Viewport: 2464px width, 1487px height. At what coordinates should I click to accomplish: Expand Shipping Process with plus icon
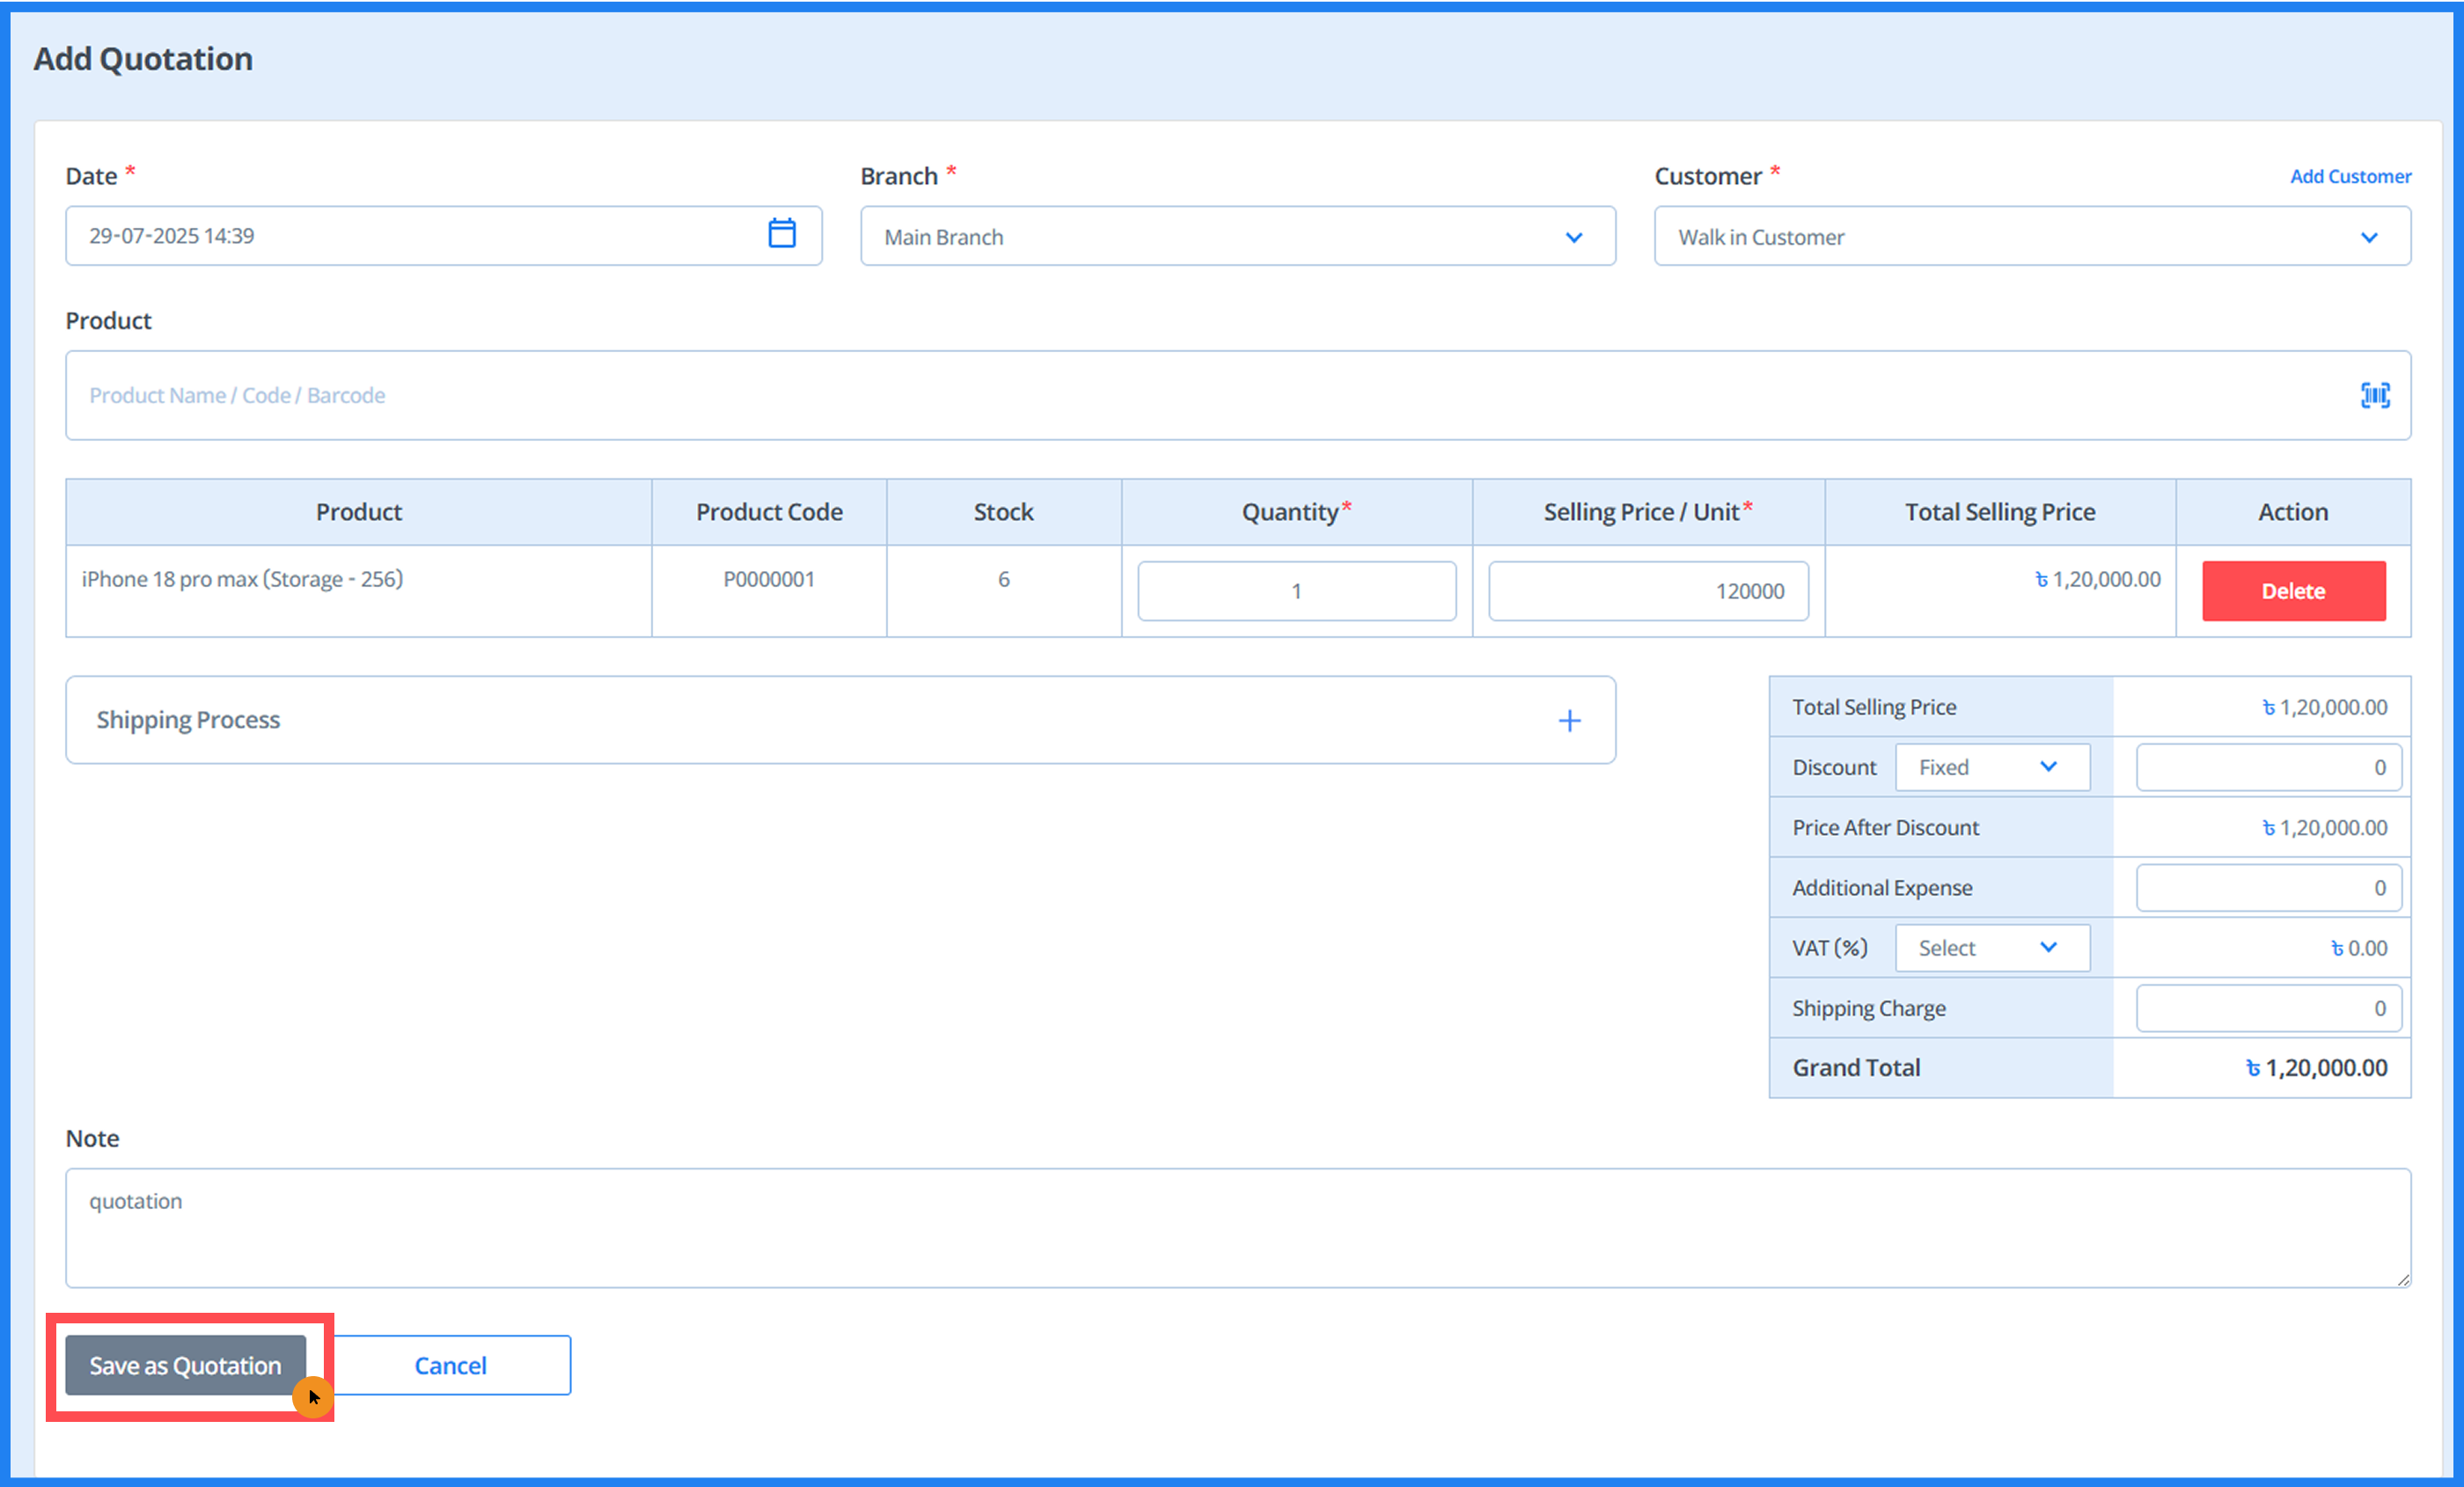[x=1569, y=721]
